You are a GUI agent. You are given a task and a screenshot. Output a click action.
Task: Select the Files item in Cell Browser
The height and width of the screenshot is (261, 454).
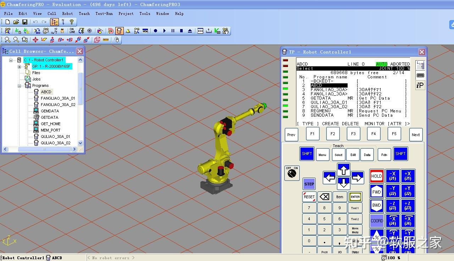coord(36,73)
